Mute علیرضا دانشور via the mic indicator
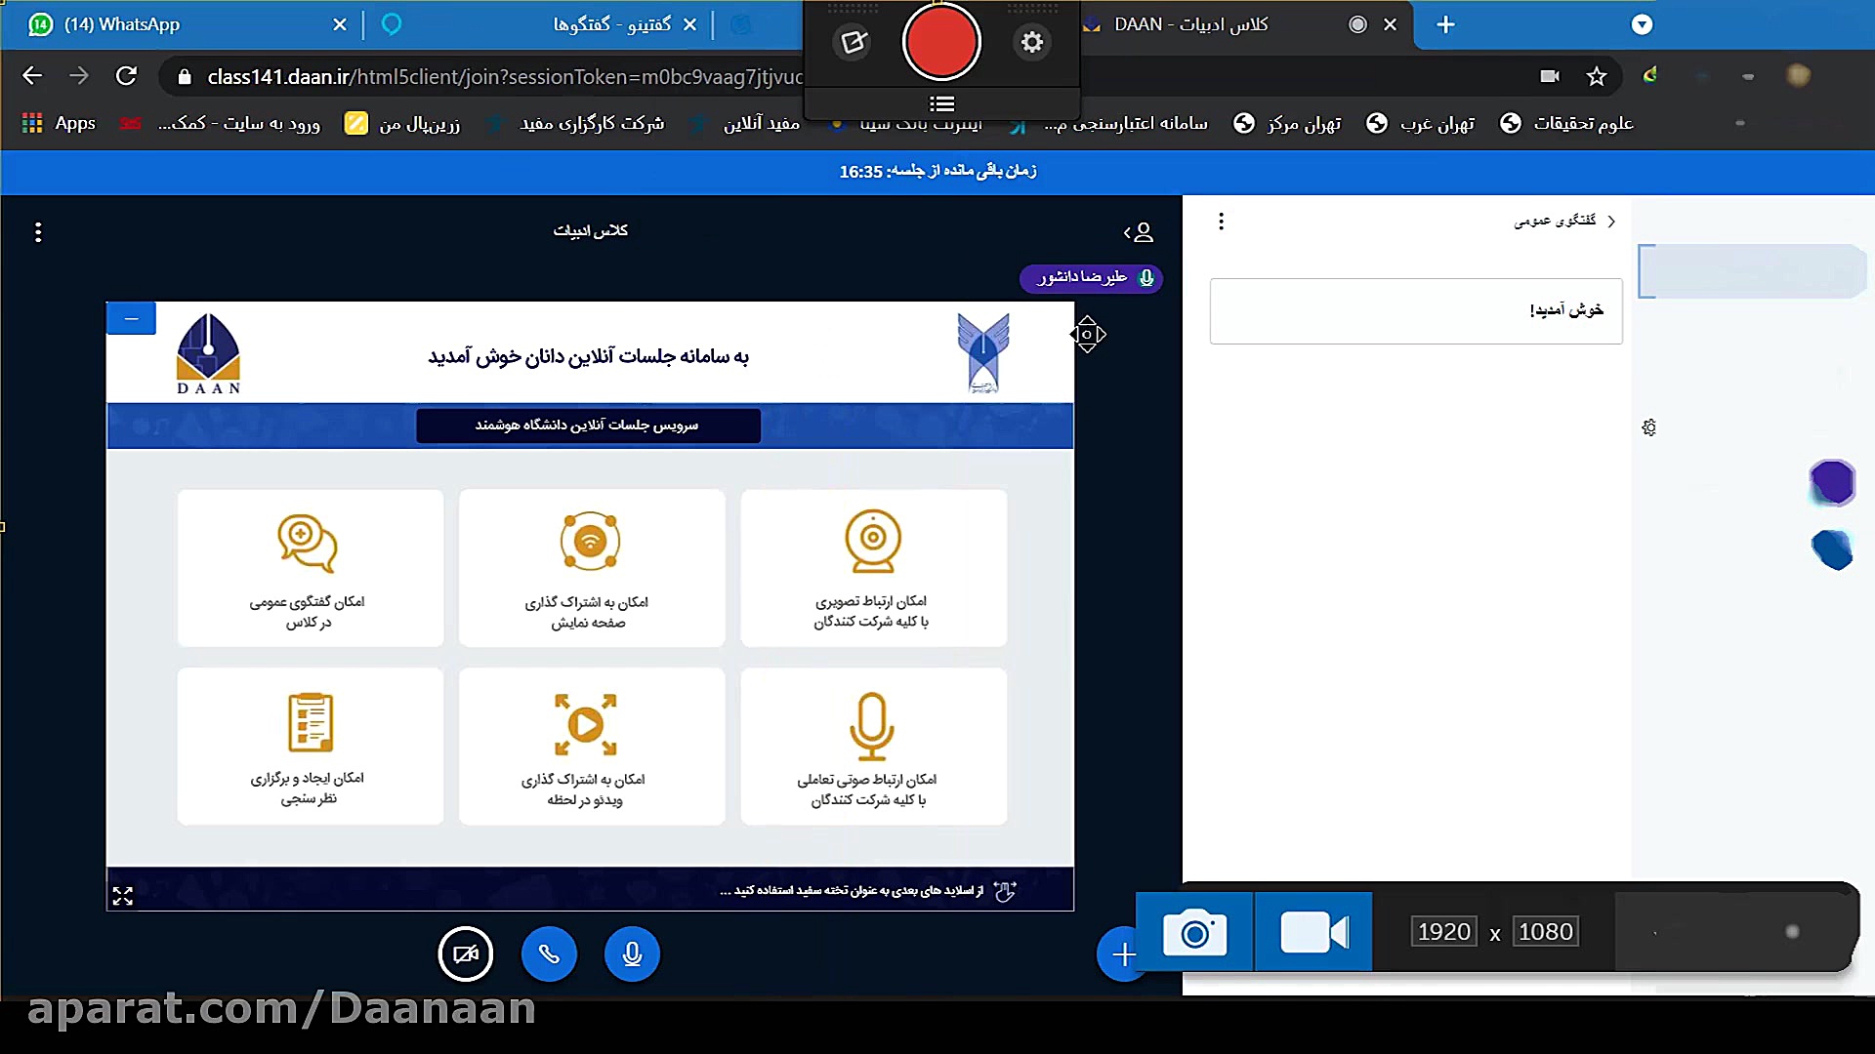This screenshot has height=1054, width=1875. coord(1145,278)
